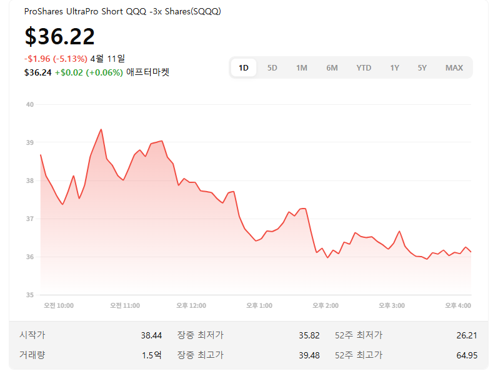Click the 오후 1:00 time axis label

pos(259,305)
